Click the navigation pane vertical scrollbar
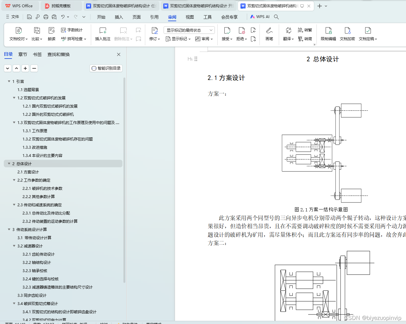This screenshot has width=406, height=324. pos(124,180)
